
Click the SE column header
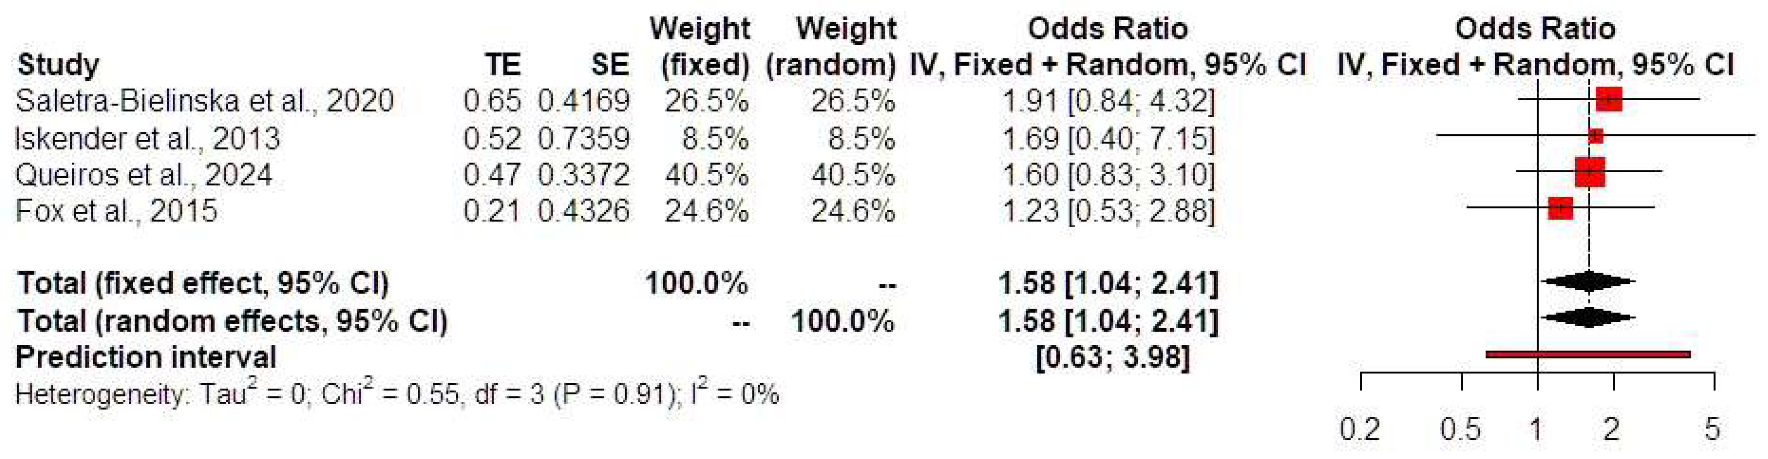[x=609, y=65]
